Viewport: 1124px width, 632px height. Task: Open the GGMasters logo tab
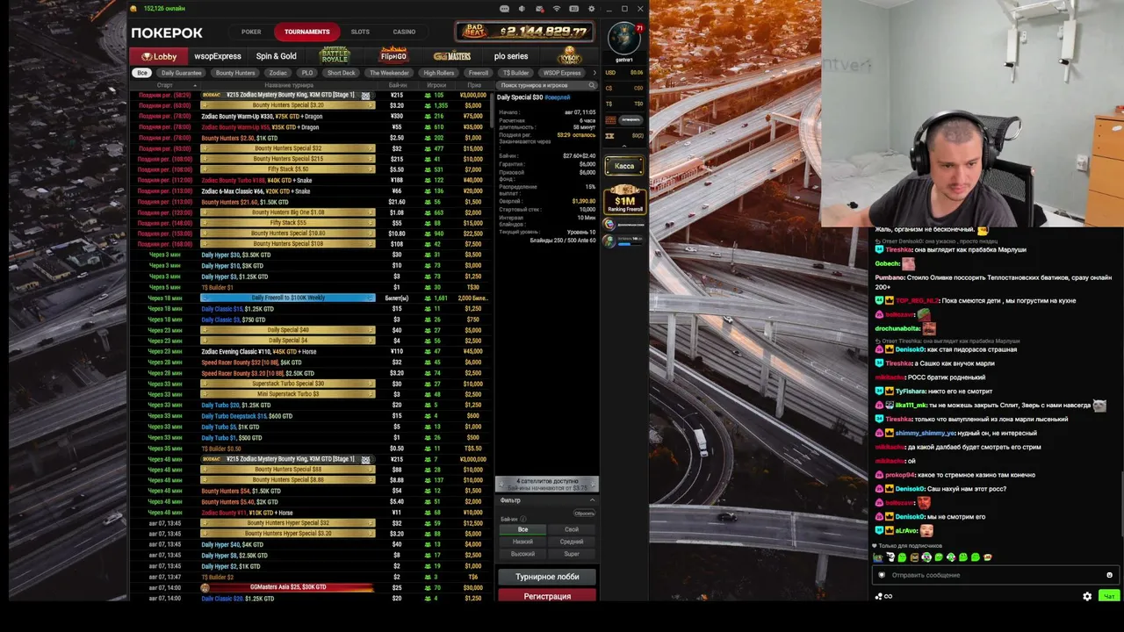tap(451, 56)
